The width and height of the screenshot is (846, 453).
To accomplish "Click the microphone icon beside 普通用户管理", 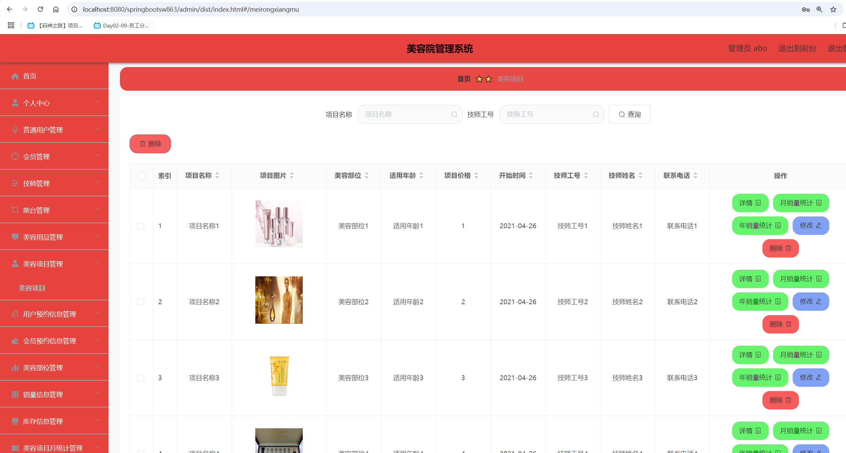I will 15,130.
